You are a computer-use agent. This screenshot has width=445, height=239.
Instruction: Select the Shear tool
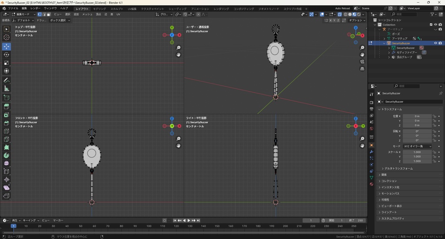[6, 188]
